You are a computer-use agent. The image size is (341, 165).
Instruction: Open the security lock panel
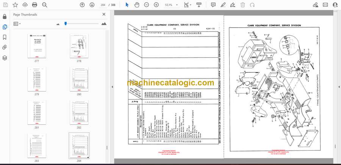coord(5,17)
